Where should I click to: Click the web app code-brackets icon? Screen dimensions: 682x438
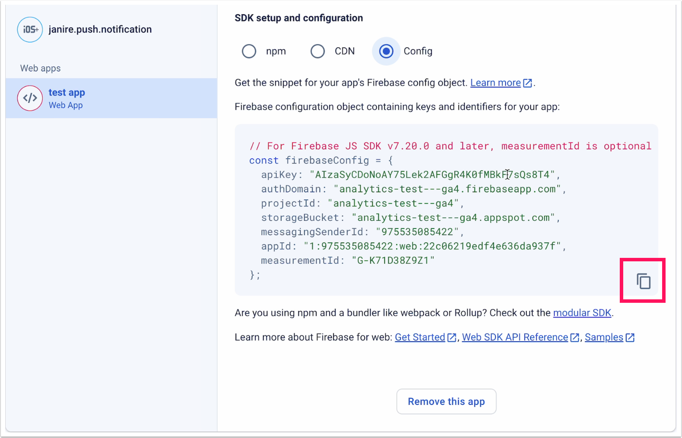[x=30, y=98]
